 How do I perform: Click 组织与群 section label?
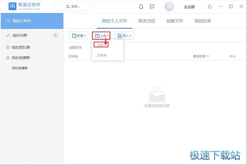pyautogui.click(x=20, y=35)
